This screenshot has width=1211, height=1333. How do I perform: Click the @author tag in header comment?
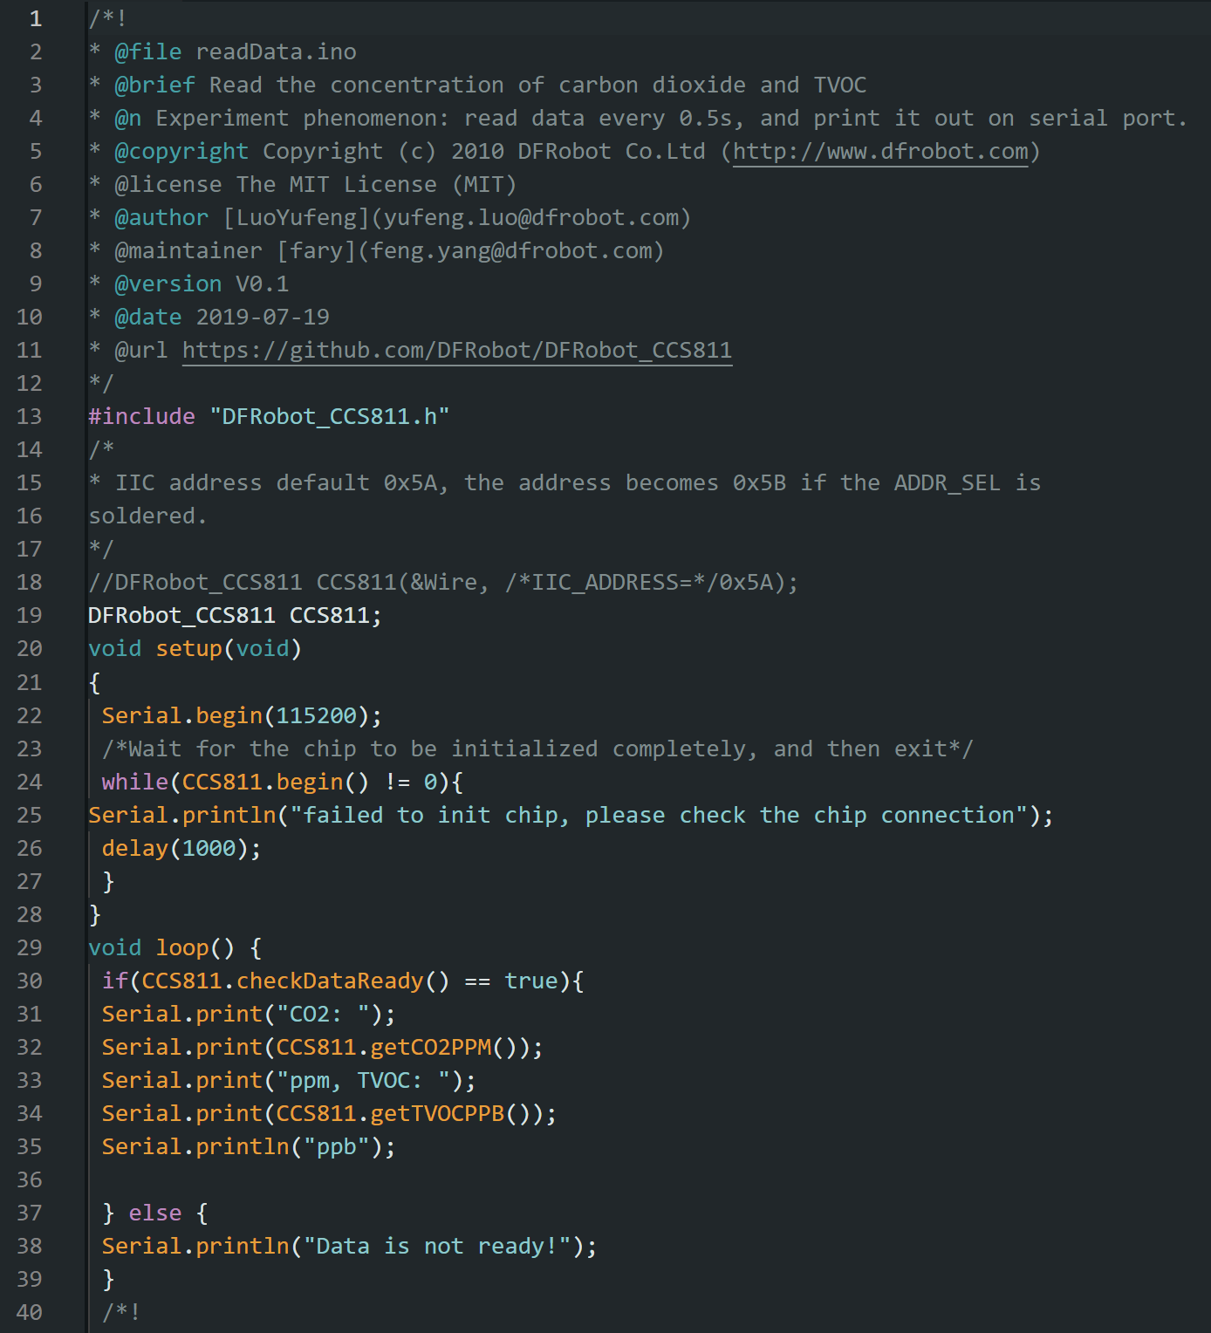(161, 217)
